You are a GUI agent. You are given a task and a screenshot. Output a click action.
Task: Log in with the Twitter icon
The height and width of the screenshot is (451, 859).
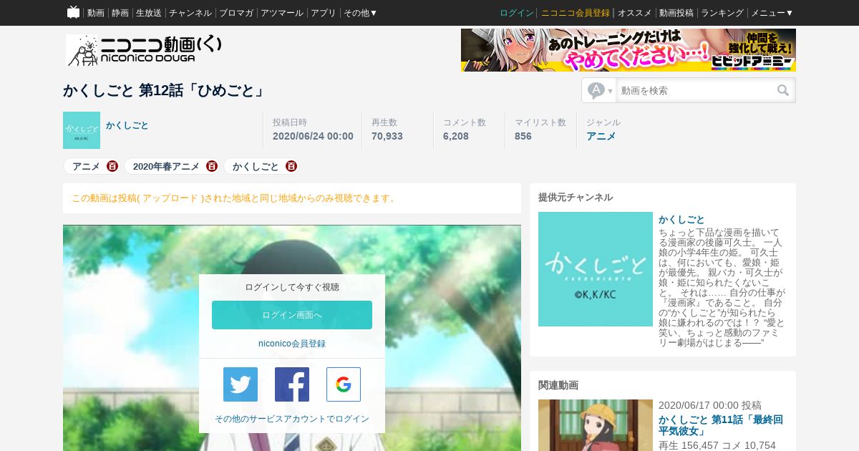pos(241,384)
